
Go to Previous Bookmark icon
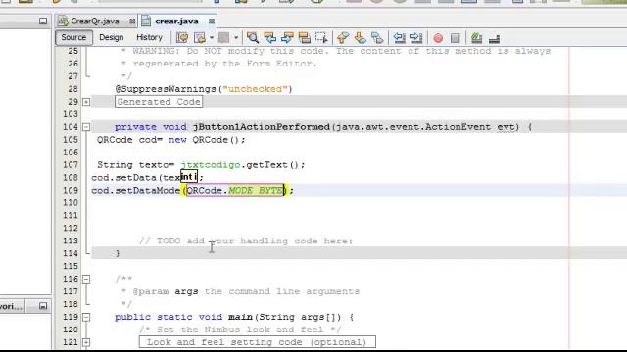pyautogui.click(x=343, y=38)
